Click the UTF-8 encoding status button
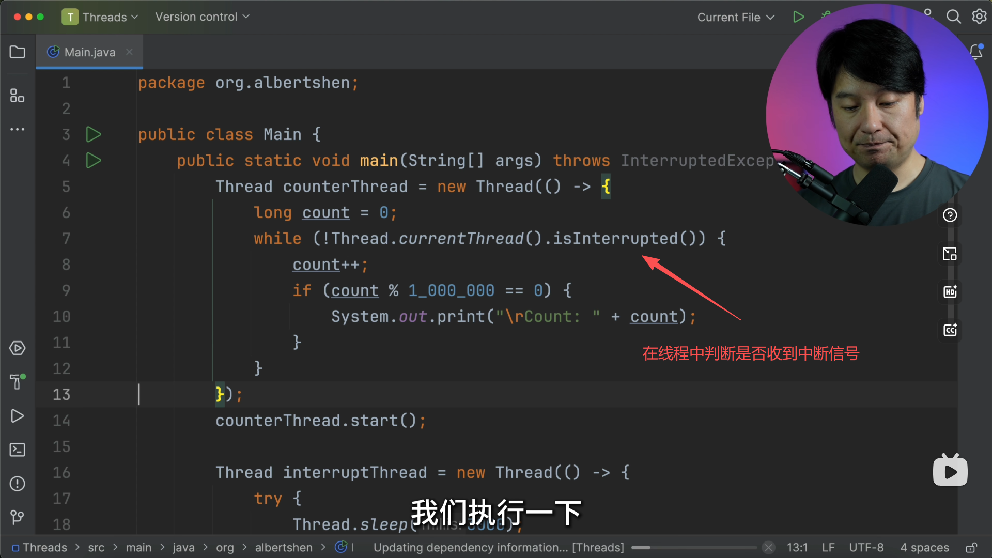 coord(866,548)
